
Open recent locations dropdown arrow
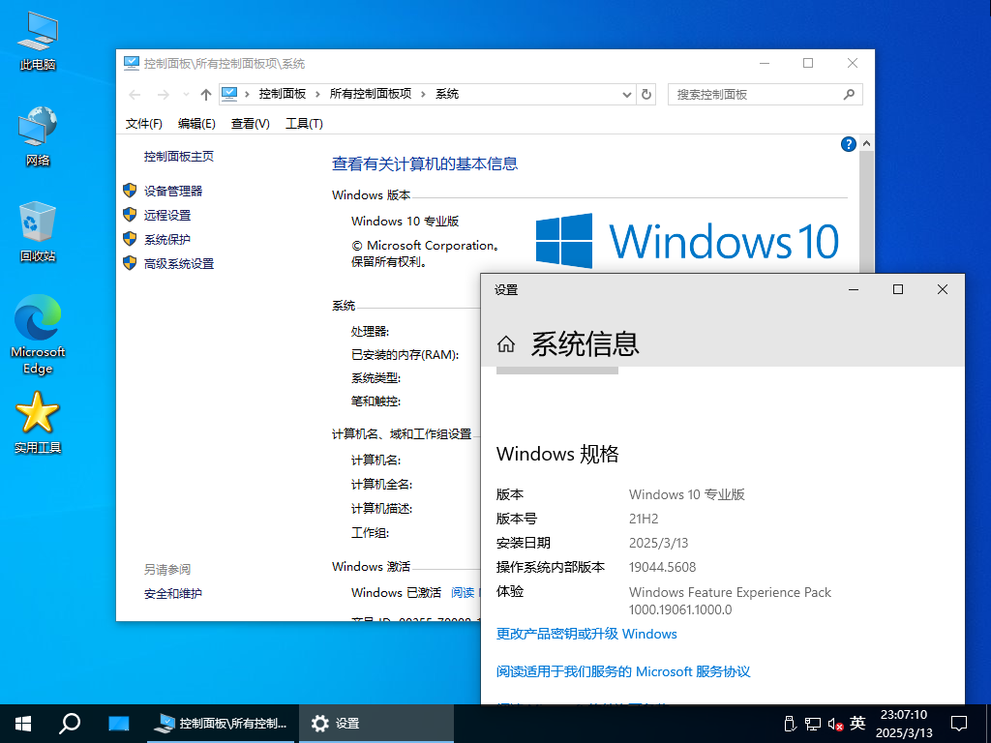(186, 95)
